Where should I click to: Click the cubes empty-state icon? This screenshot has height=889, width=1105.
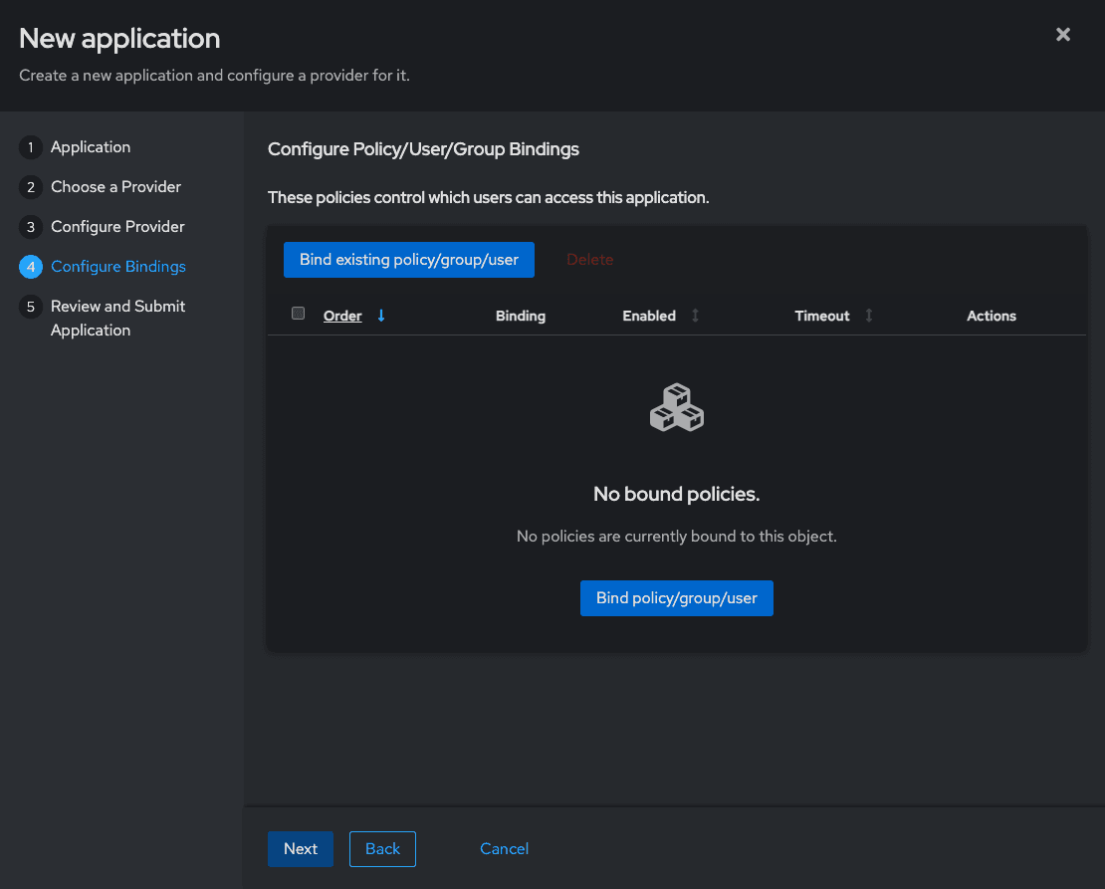tap(677, 407)
